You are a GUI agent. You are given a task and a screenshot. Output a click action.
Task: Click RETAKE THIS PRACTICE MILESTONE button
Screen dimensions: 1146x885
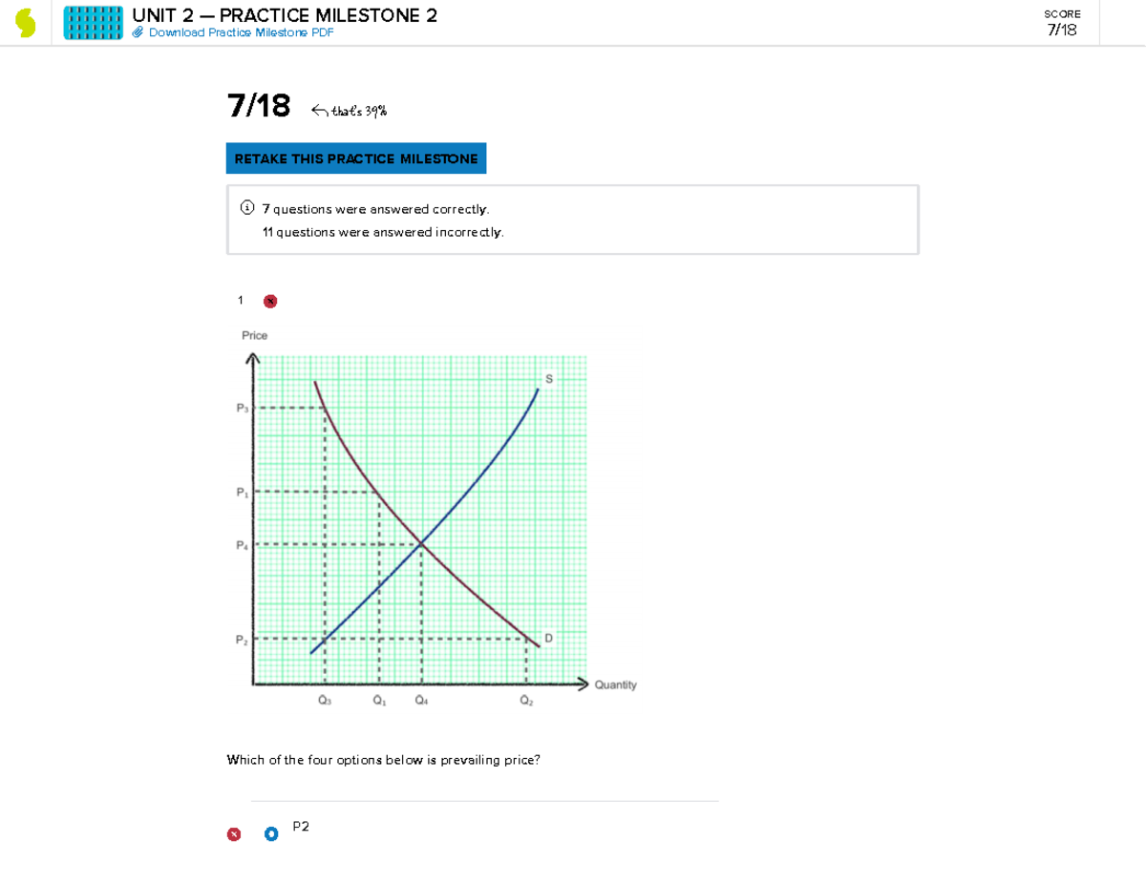point(356,158)
